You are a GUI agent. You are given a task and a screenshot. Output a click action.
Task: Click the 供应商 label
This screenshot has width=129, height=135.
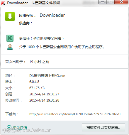click(x=26, y=23)
